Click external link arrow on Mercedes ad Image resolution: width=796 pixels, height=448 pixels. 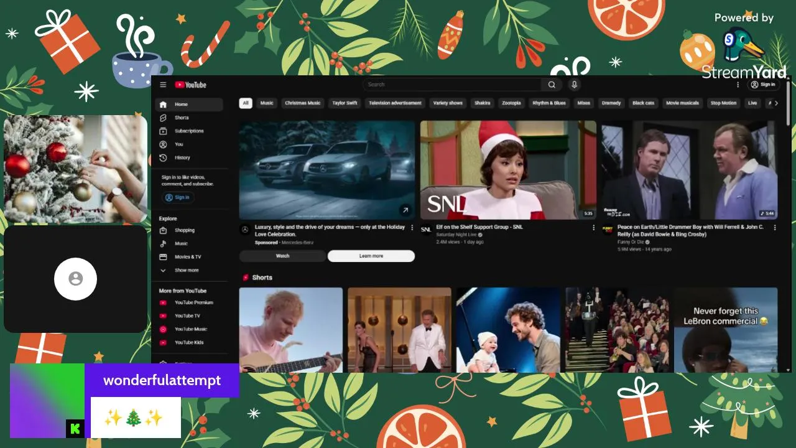(x=405, y=210)
